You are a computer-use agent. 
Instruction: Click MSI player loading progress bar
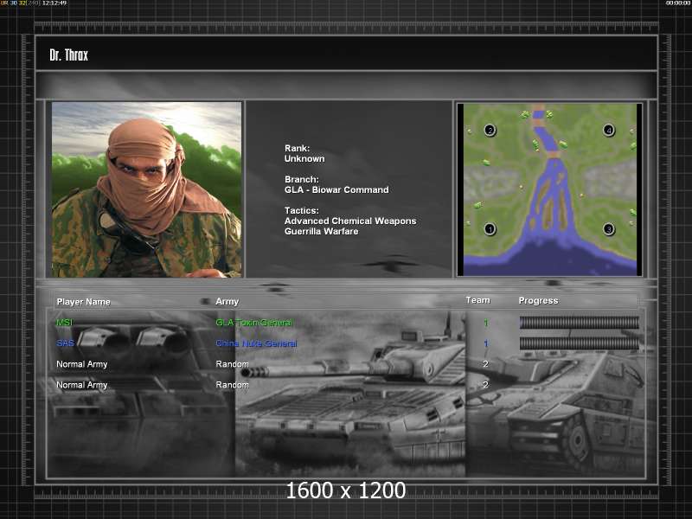tap(579, 323)
